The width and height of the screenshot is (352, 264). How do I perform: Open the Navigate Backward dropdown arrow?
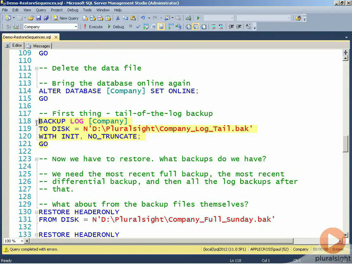[173, 18]
